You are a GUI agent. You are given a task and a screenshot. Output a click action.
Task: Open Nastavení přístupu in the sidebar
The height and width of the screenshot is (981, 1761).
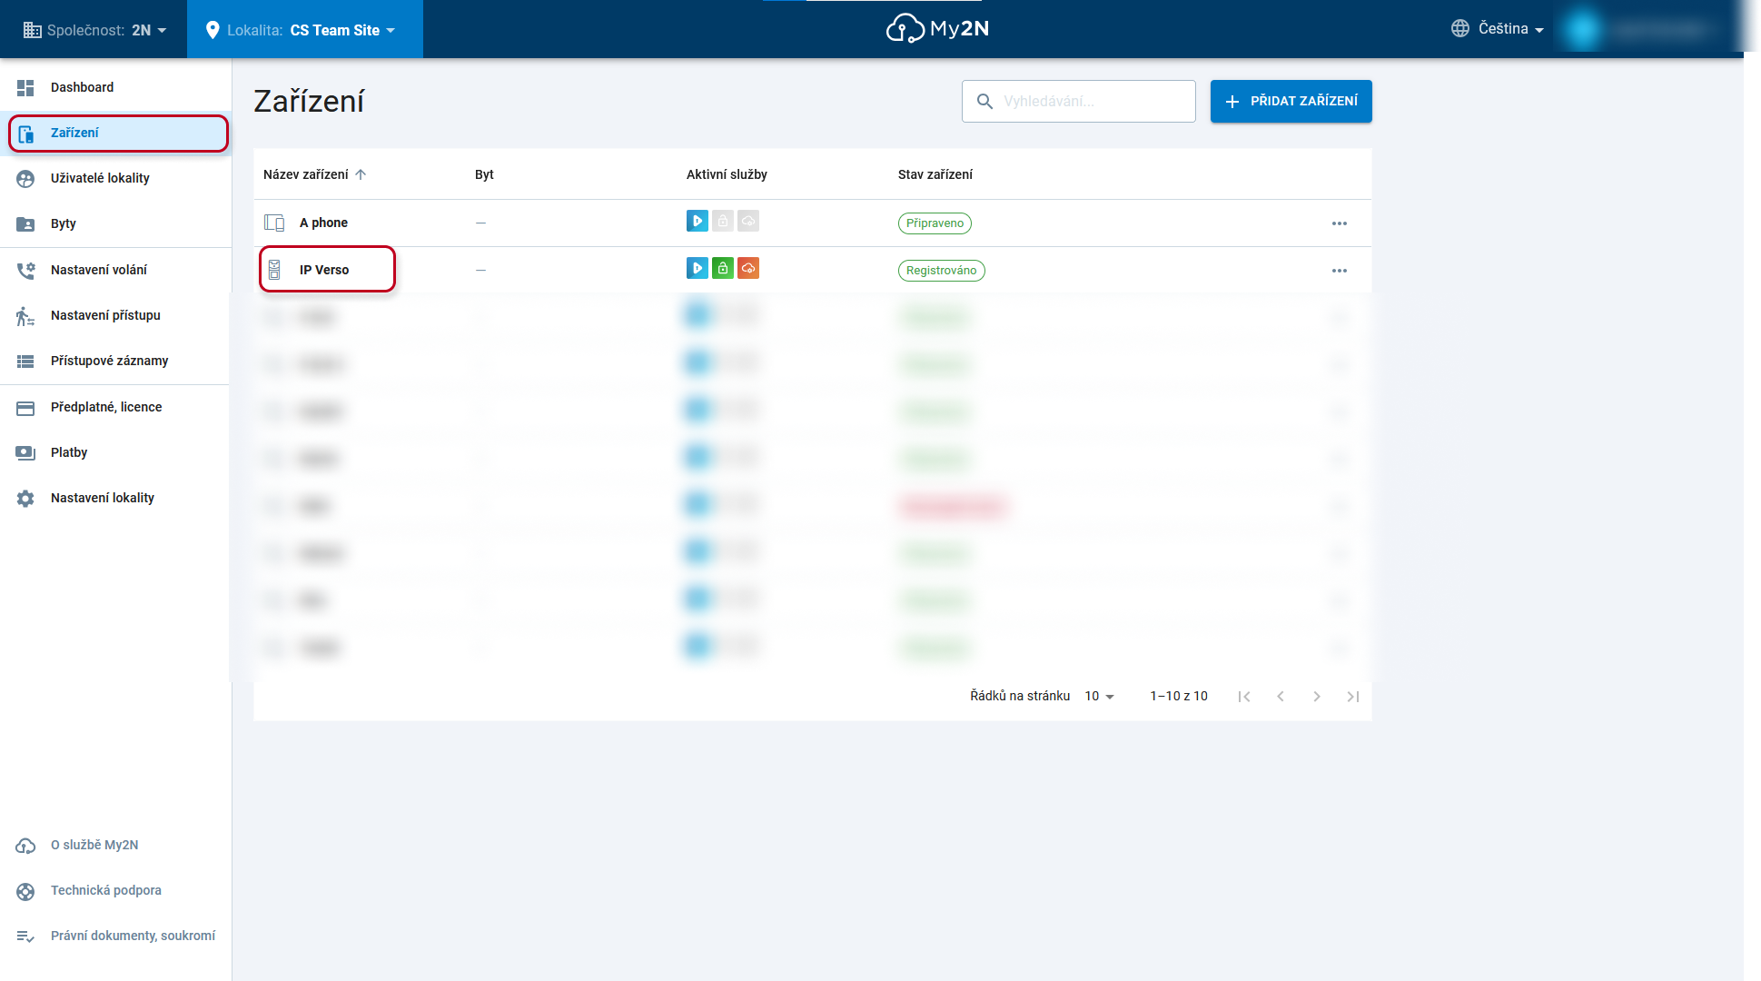coord(115,316)
